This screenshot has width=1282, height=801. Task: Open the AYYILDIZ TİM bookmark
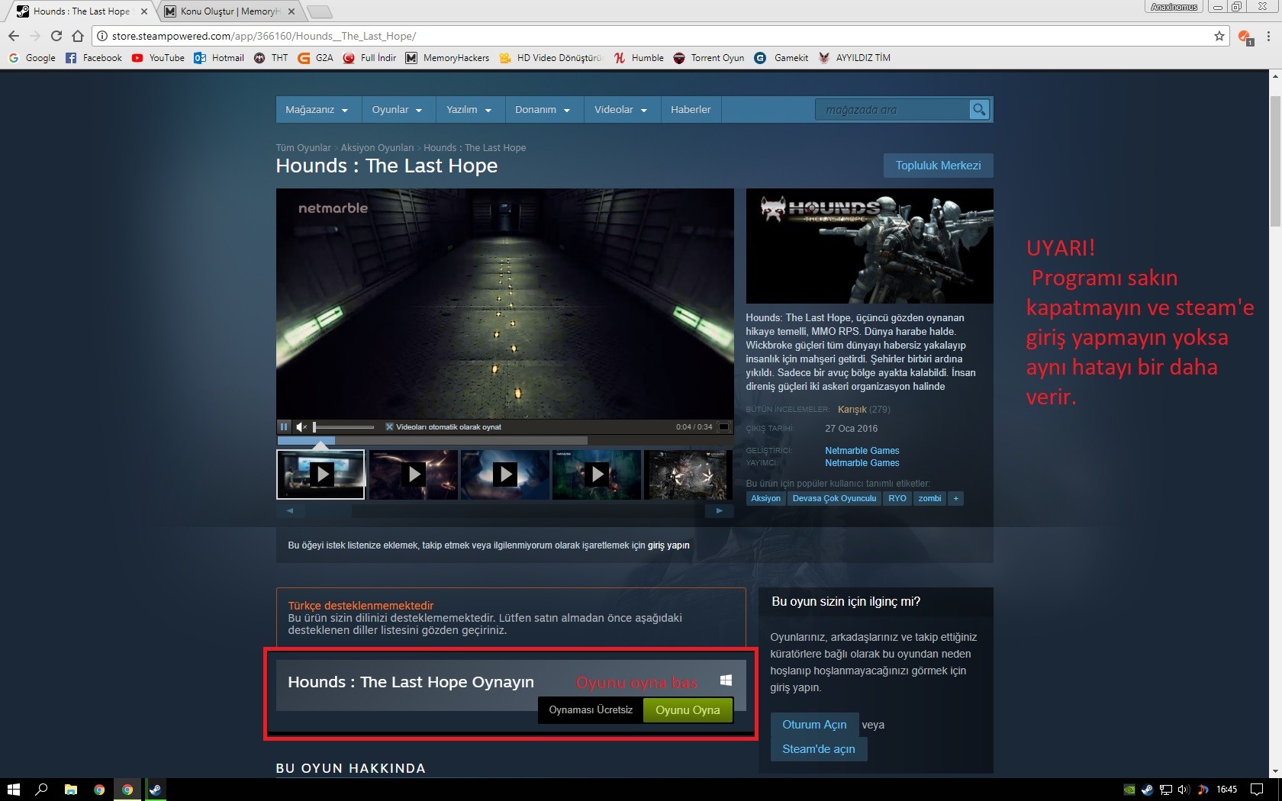pyautogui.click(x=854, y=58)
